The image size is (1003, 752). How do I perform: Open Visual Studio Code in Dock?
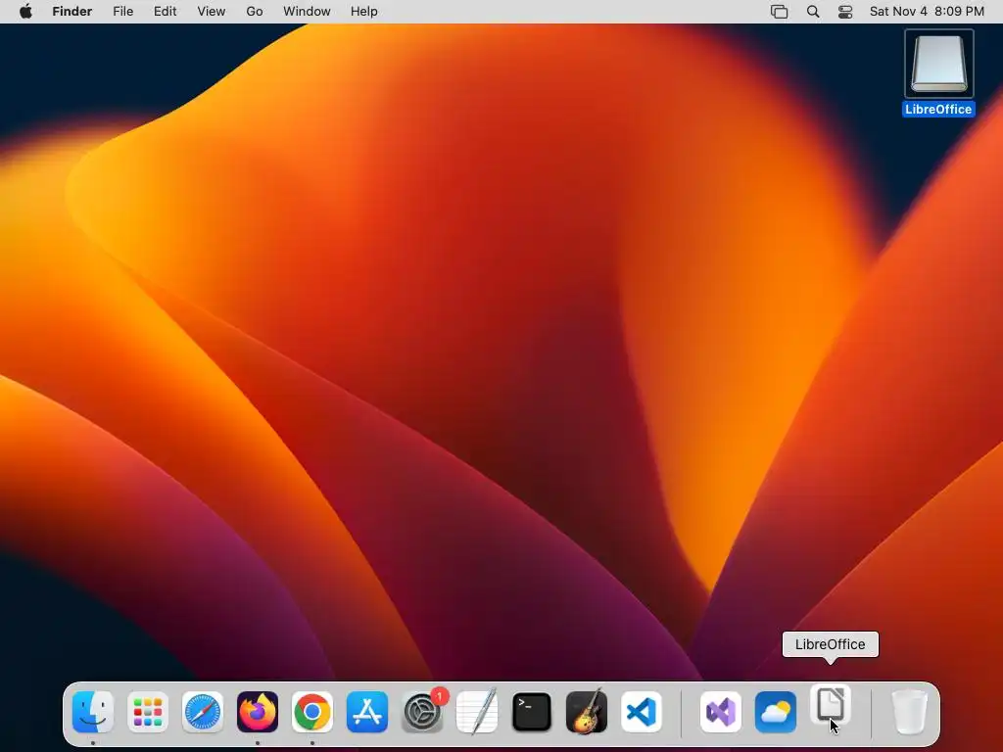coord(641,712)
